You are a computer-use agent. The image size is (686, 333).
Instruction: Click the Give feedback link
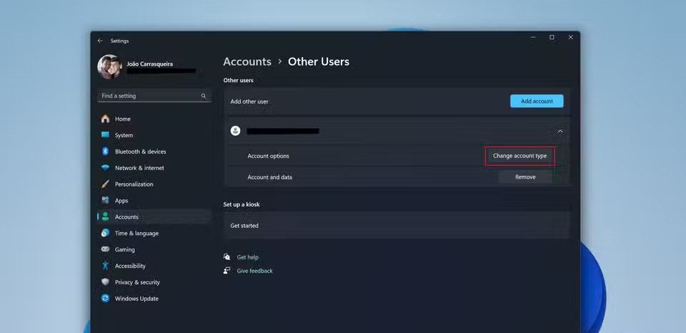click(254, 271)
